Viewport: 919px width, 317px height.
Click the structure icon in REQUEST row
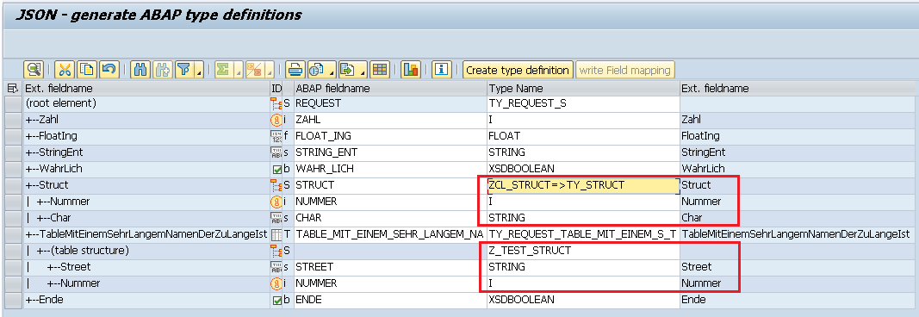[x=276, y=103]
